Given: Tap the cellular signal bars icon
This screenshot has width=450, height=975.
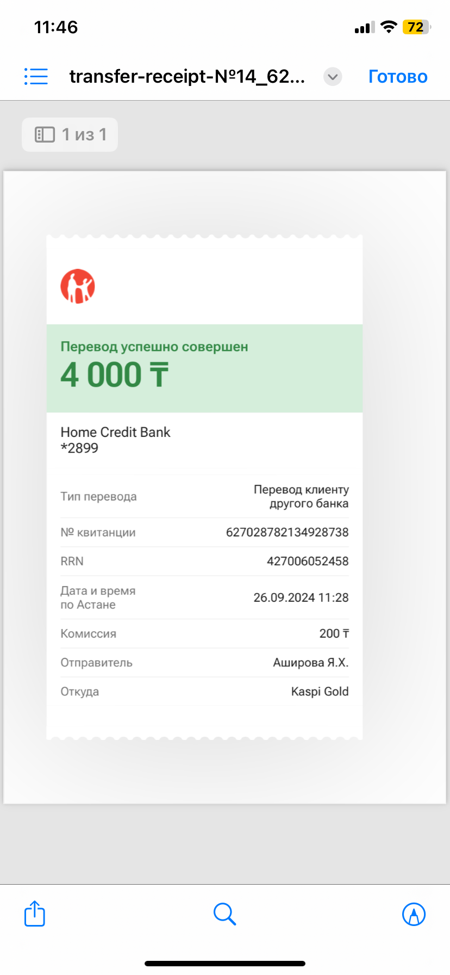Looking at the screenshot, I should tap(365, 27).
